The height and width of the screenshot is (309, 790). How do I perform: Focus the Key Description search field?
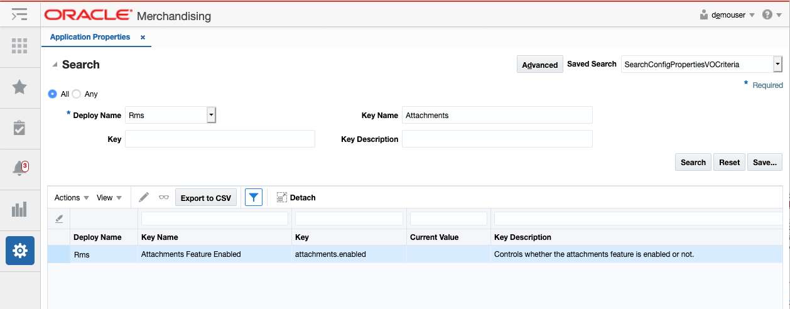pyautogui.click(x=497, y=139)
